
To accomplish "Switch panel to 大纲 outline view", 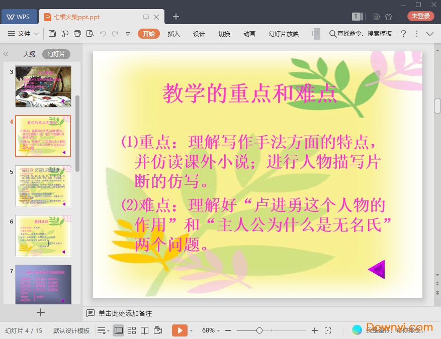I will click(29, 54).
